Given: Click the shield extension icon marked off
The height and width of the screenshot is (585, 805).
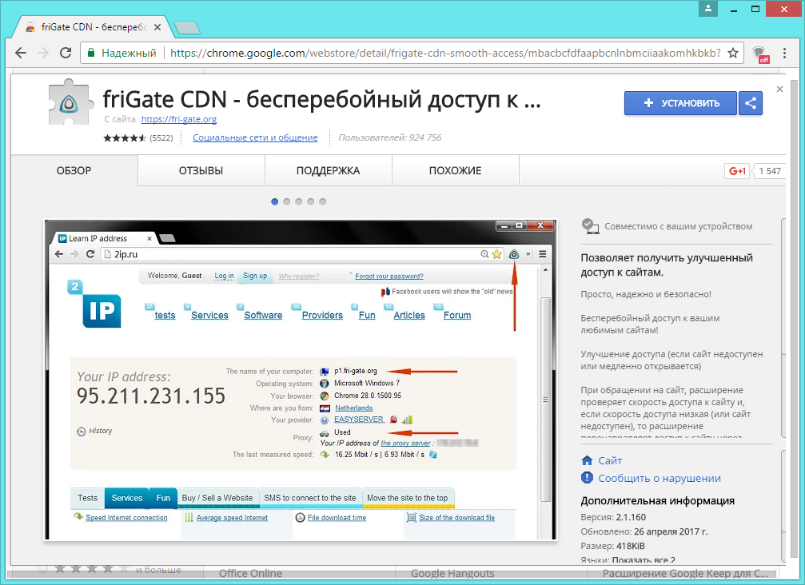Looking at the screenshot, I should point(761,54).
